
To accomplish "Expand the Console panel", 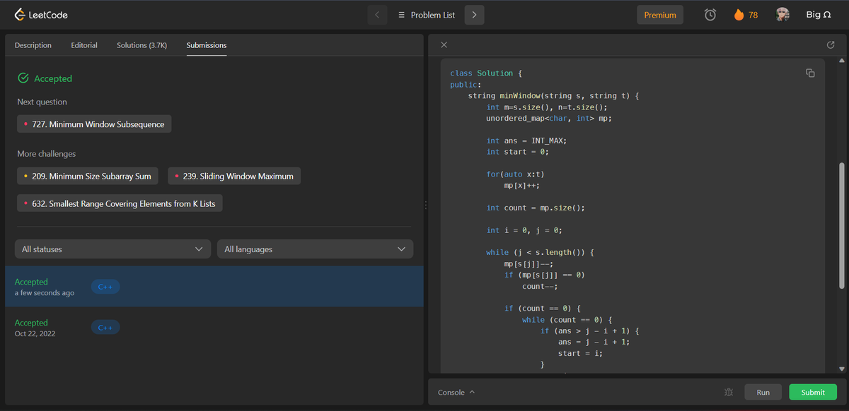I will pyautogui.click(x=456, y=392).
